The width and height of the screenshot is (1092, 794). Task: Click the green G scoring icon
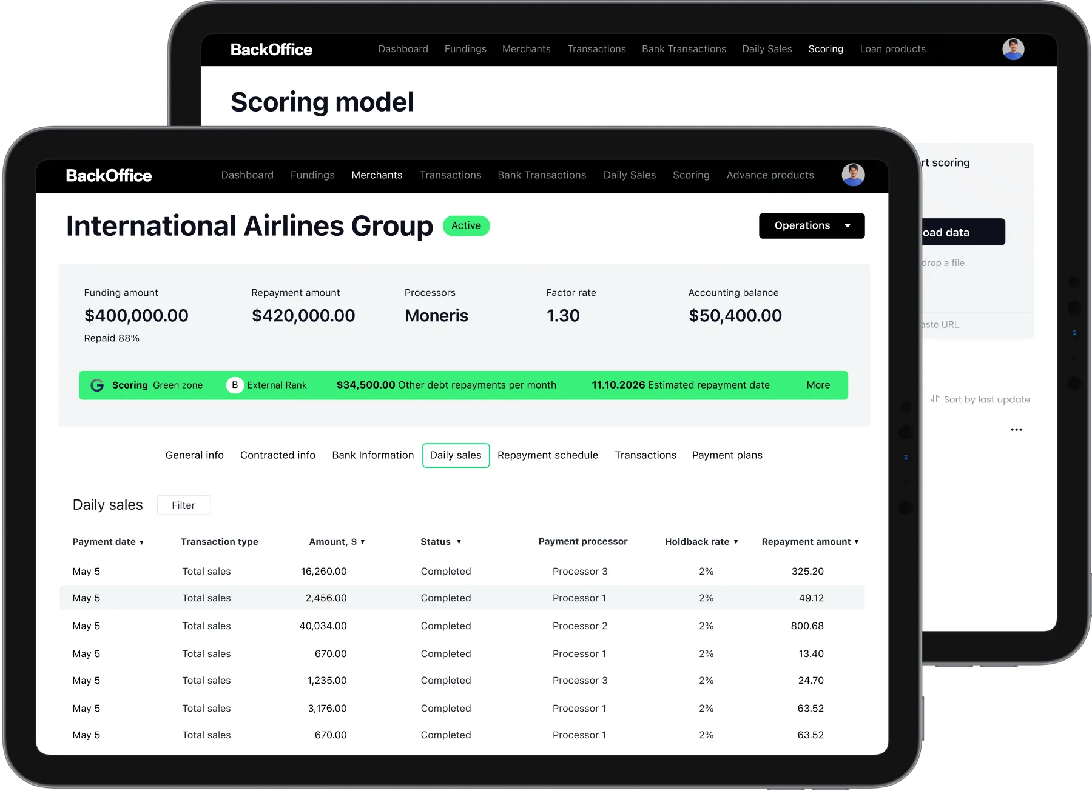pyautogui.click(x=97, y=385)
